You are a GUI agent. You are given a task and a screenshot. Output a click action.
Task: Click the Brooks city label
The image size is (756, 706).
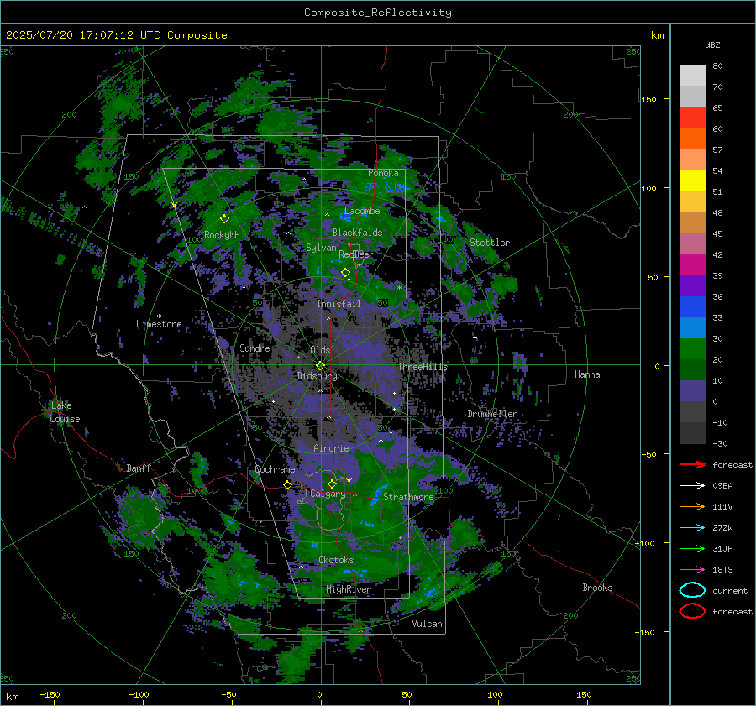[597, 588]
